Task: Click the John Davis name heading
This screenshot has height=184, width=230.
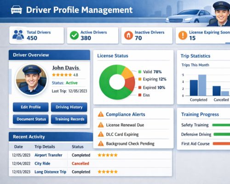Action: coord(65,68)
